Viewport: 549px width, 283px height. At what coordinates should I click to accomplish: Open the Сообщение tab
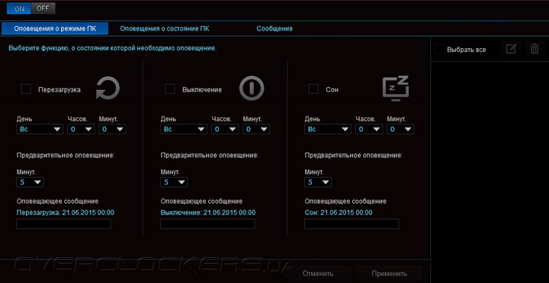point(274,29)
